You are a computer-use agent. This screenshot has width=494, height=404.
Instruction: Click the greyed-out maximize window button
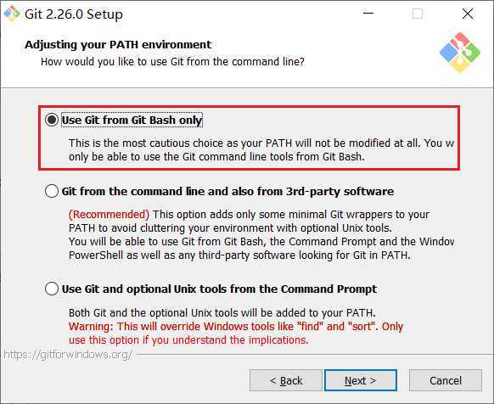tap(418, 14)
